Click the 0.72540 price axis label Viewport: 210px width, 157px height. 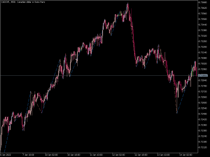(203, 108)
